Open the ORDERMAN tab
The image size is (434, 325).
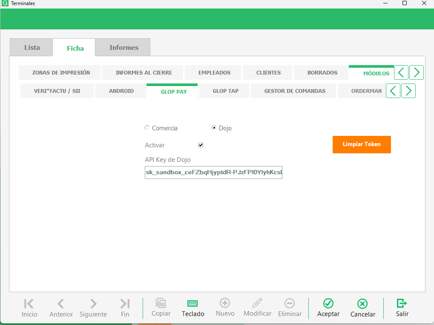pyautogui.click(x=362, y=91)
